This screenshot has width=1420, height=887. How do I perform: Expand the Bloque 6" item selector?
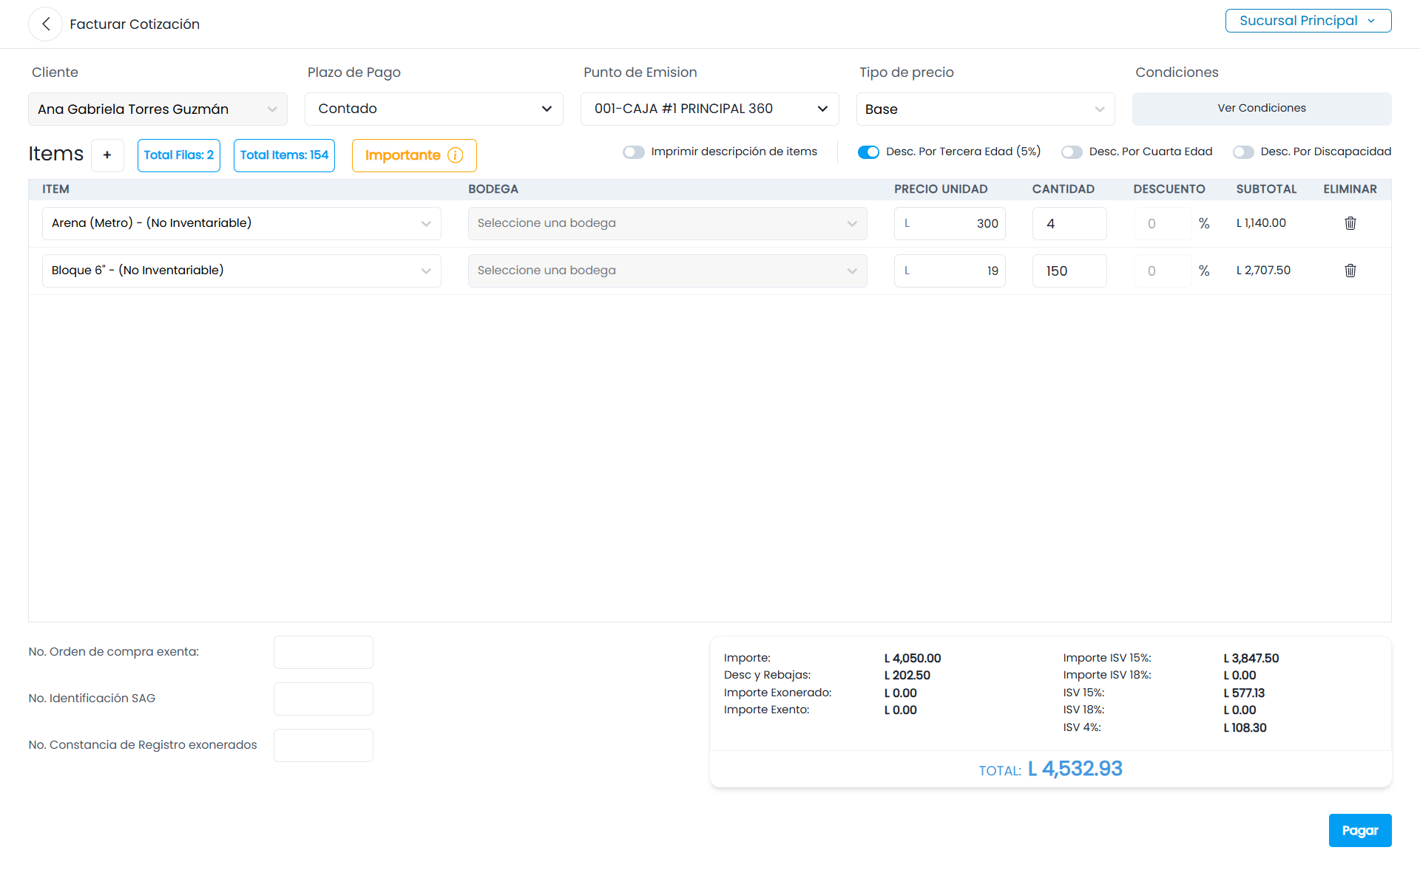point(242,271)
